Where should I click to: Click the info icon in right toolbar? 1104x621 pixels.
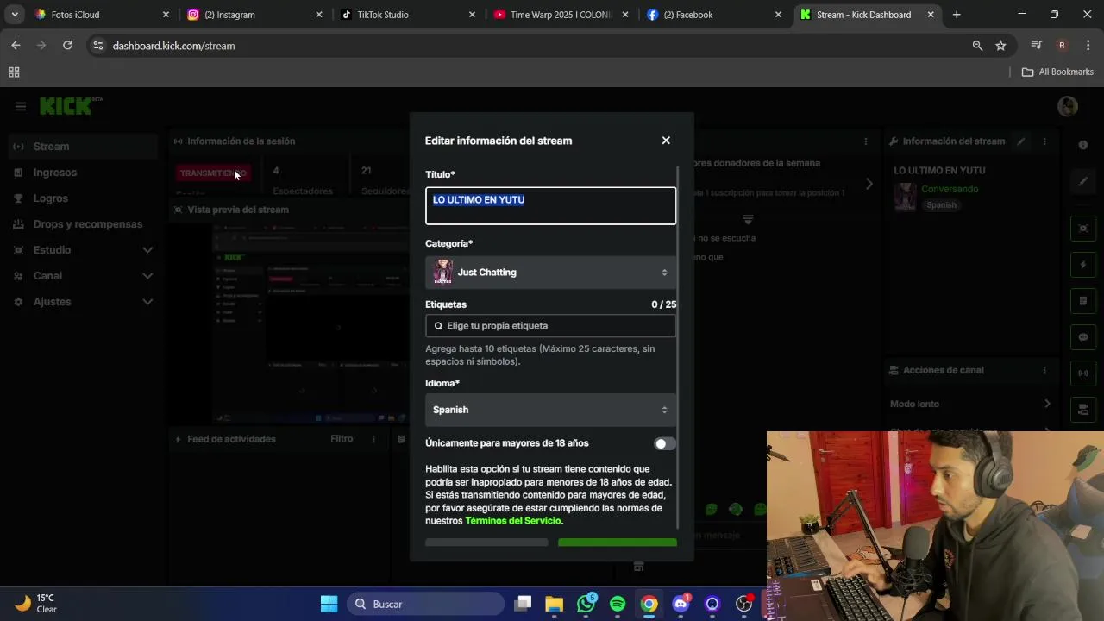coord(1083,145)
